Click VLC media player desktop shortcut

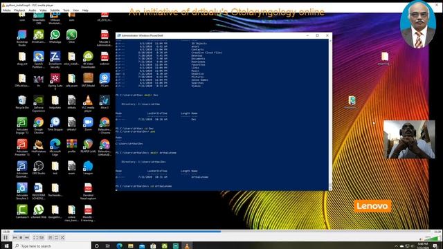click(x=88, y=104)
